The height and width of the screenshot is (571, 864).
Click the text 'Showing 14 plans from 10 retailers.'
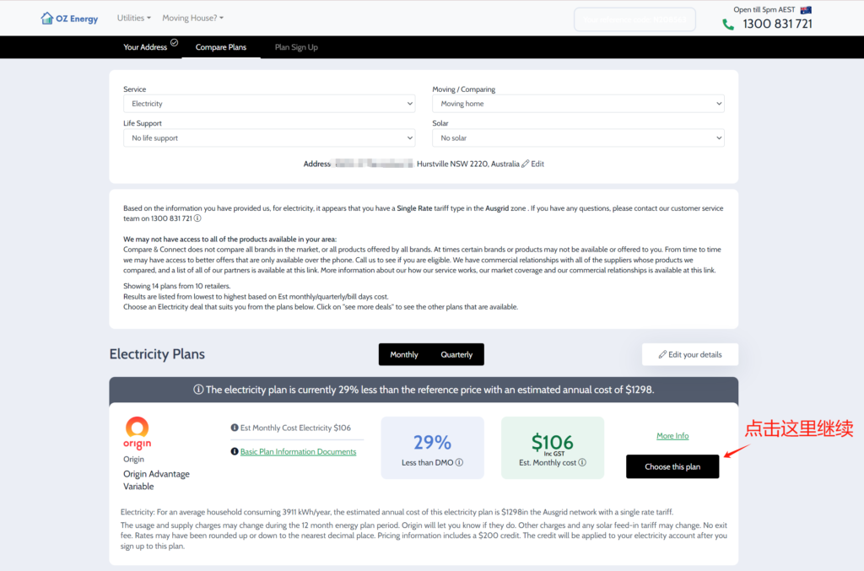pos(177,286)
